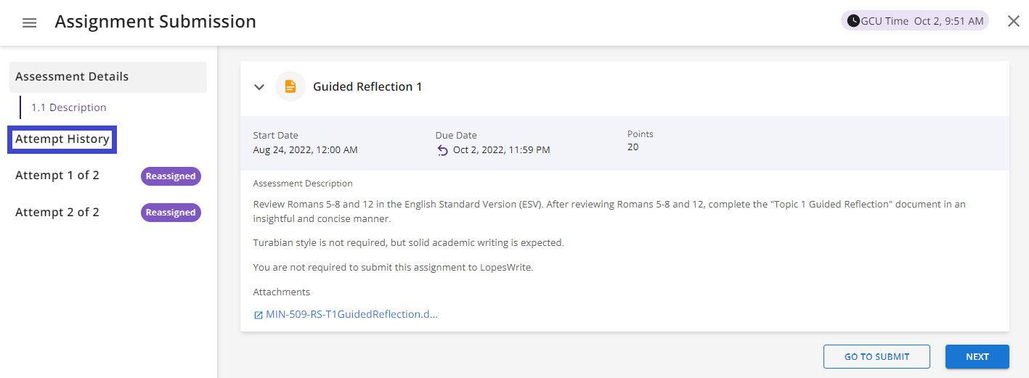Select Assessment Details in the sidebar
This screenshot has height=378, width=1029.
point(108,77)
